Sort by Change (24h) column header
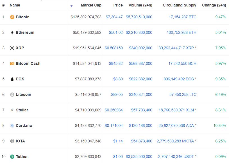 click(214, 5)
